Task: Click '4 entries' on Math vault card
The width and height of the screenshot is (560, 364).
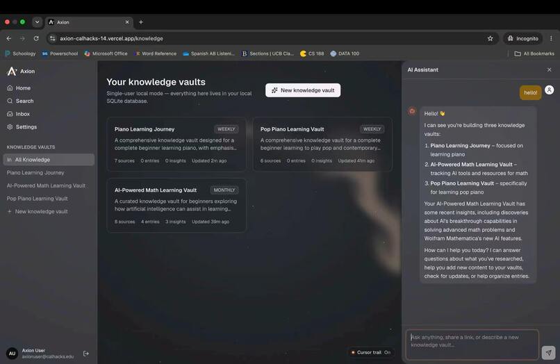Action: pyautogui.click(x=150, y=222)
